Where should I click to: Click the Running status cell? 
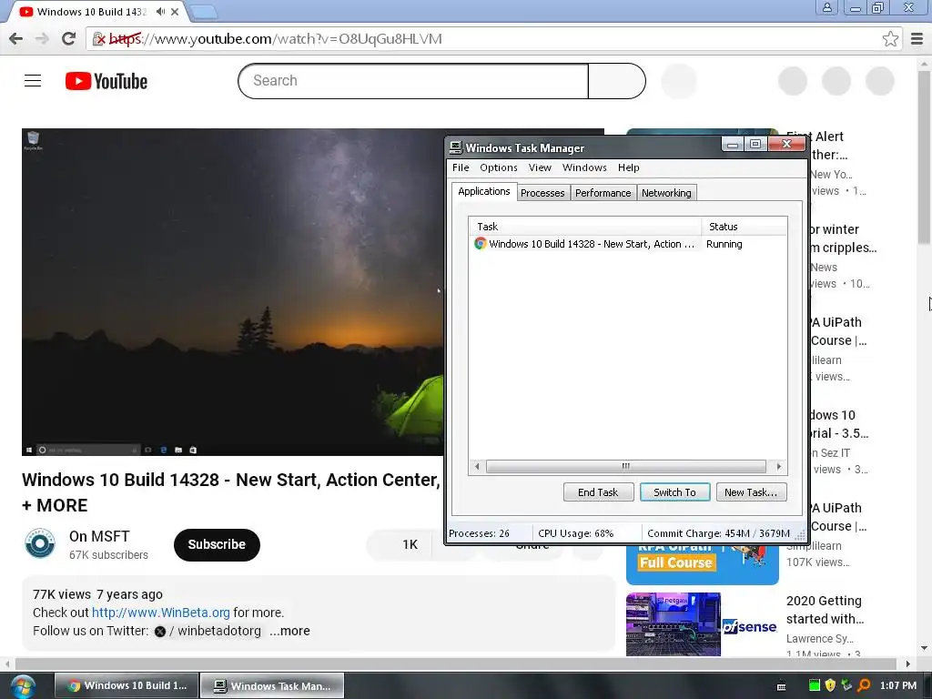click(x=724, y=244)
